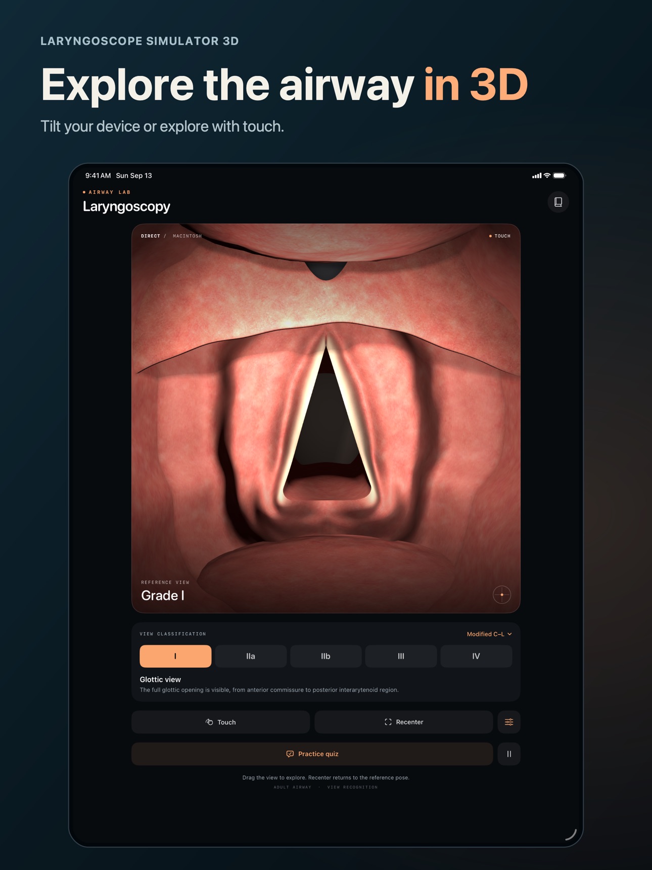Tap the Grade I reference label
Screen dimensions: 652x870
tap(162, 595)
